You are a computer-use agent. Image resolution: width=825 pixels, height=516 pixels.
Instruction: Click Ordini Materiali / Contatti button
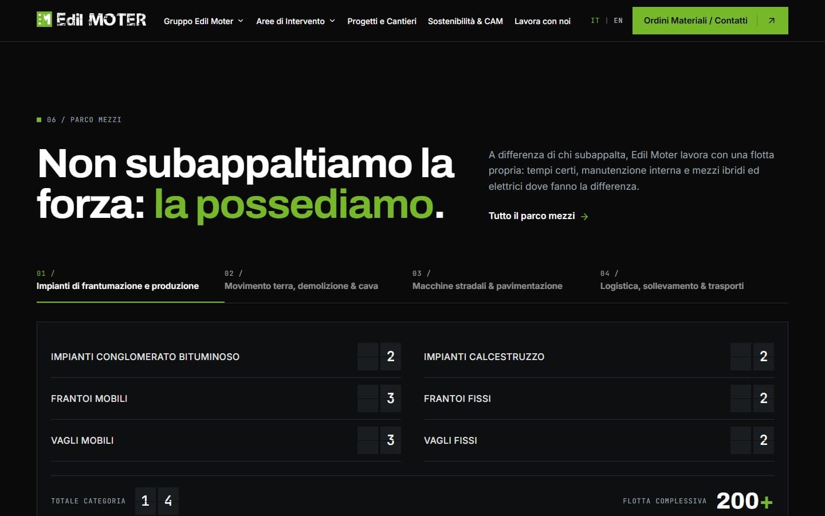pyautogui.click(x=710, y=21)
